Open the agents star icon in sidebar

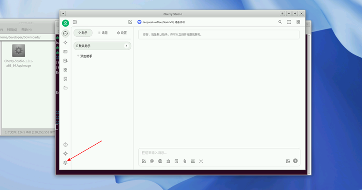(x=65, y=43)
